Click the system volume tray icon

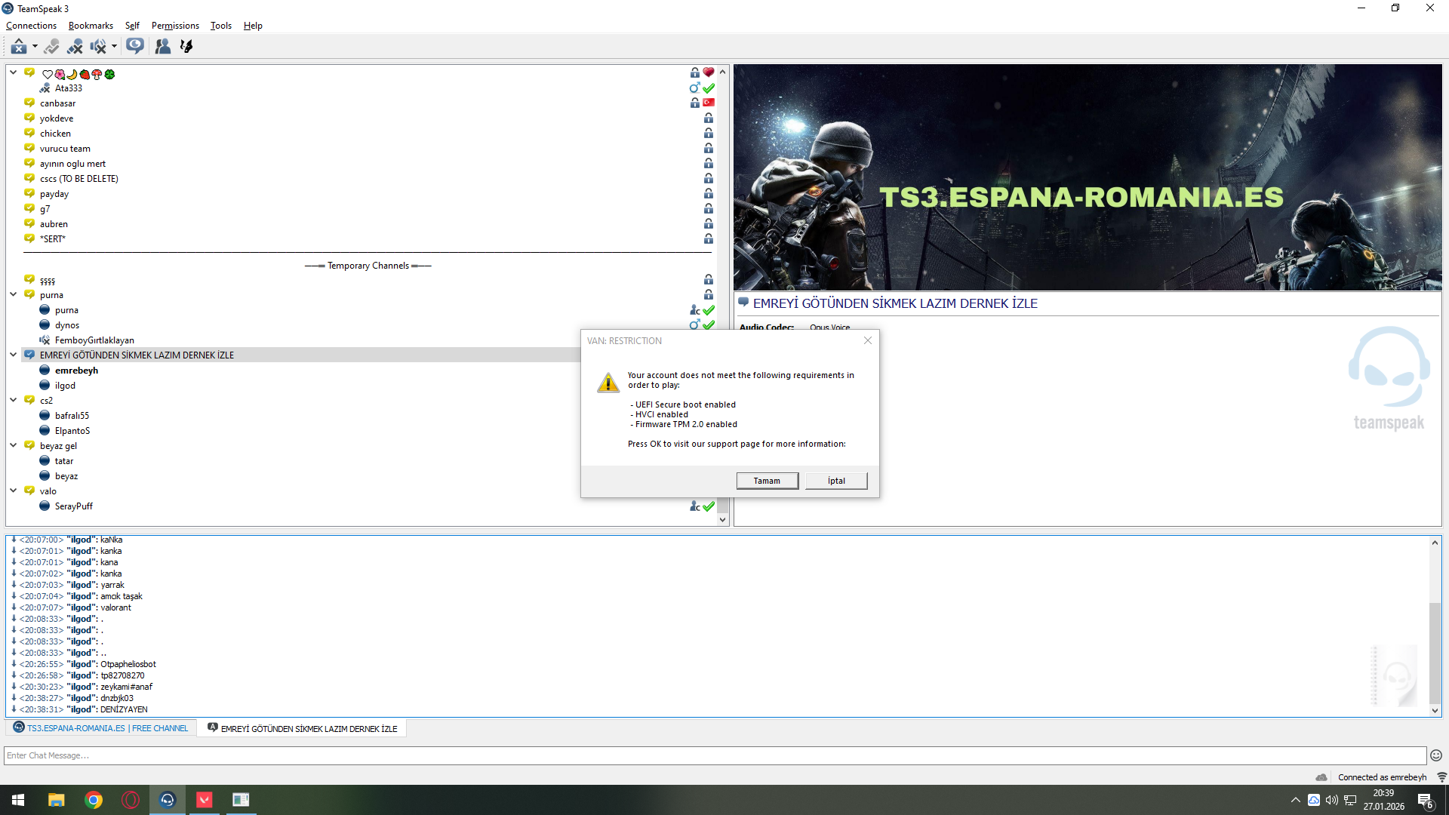pyautogui.click(x=1332, y=800)
